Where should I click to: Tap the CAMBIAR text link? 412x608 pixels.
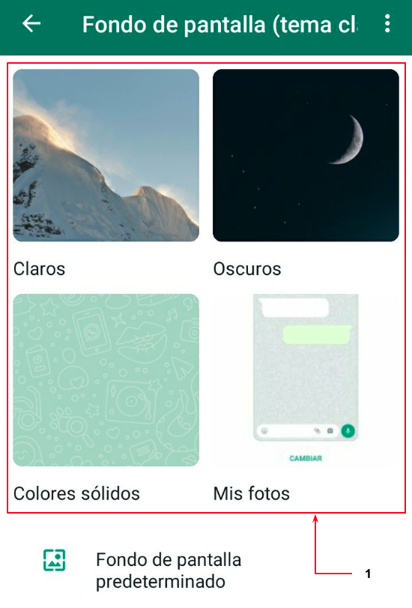[x=306, y=458]
